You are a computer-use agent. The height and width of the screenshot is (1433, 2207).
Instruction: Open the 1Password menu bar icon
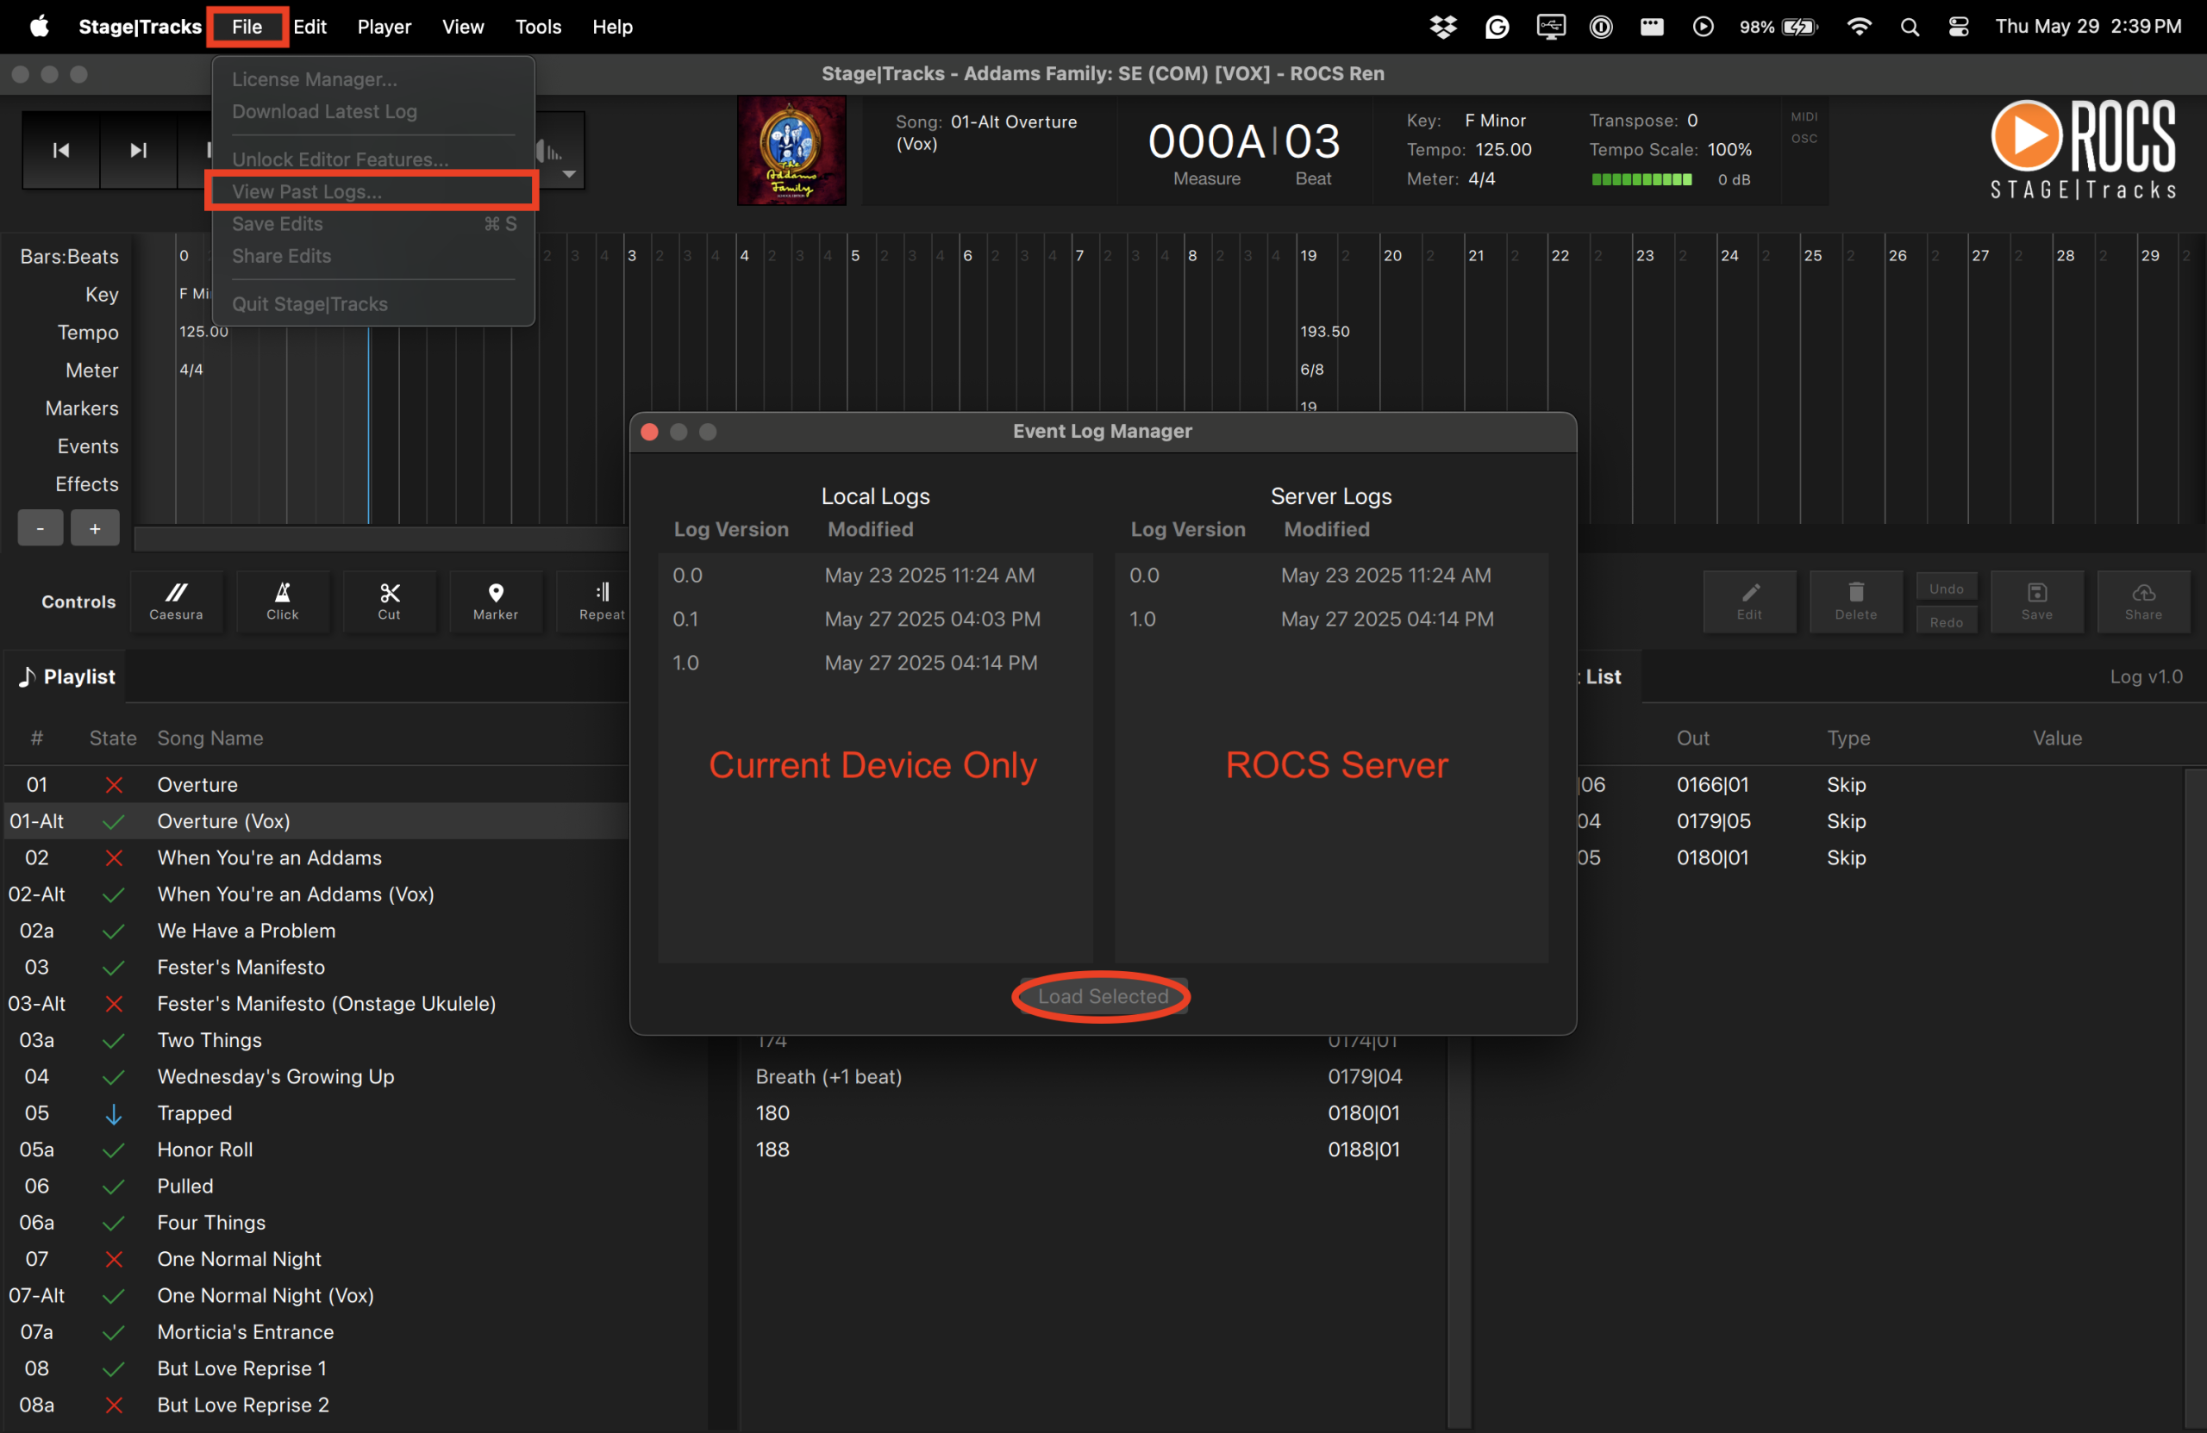pyautogui.click(x=1602, y=27)
